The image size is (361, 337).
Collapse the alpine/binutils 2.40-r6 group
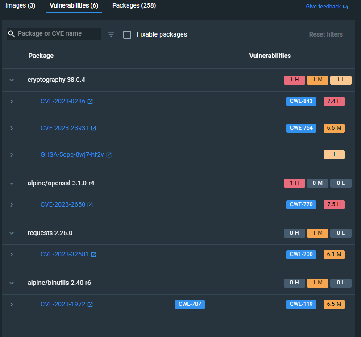(12, 283)
